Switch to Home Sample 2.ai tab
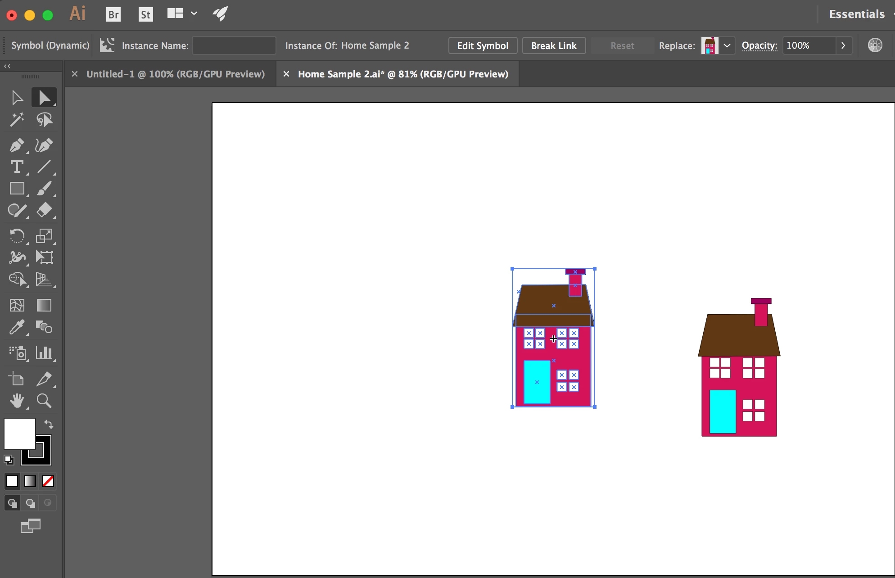This screenshot has height=578, width=895. [x=402, y=74]
